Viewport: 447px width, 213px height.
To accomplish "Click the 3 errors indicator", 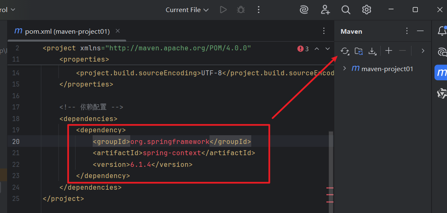I will 303,49.
